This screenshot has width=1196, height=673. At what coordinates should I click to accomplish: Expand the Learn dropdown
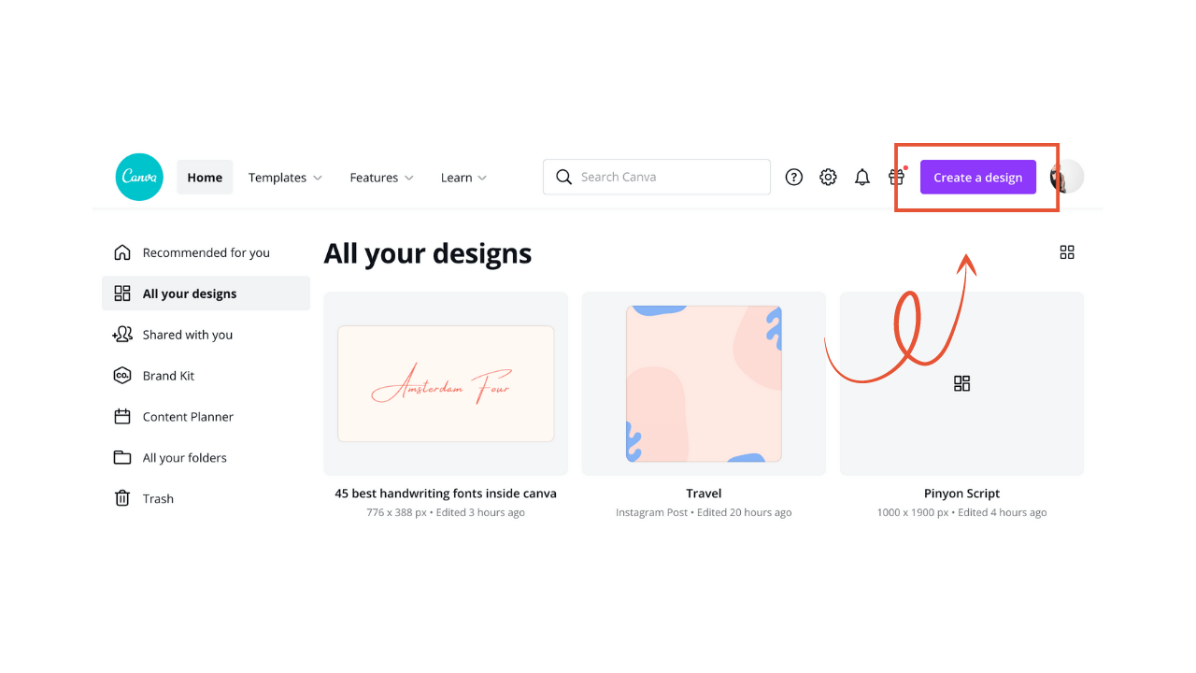[463, 177]
